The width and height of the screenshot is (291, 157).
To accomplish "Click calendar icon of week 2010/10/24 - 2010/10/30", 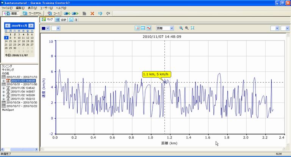I will point(3,102).
